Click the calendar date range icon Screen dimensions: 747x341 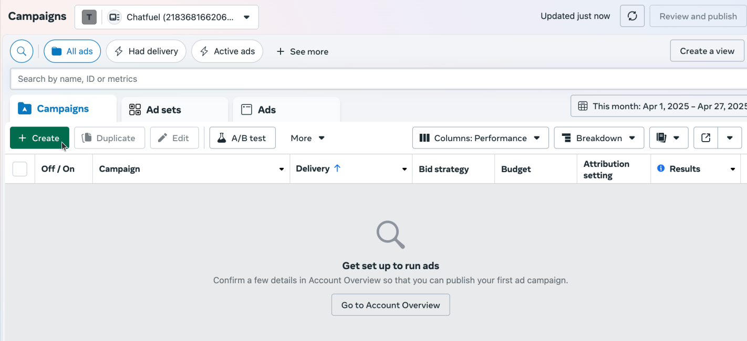click(x=583, y=106)
